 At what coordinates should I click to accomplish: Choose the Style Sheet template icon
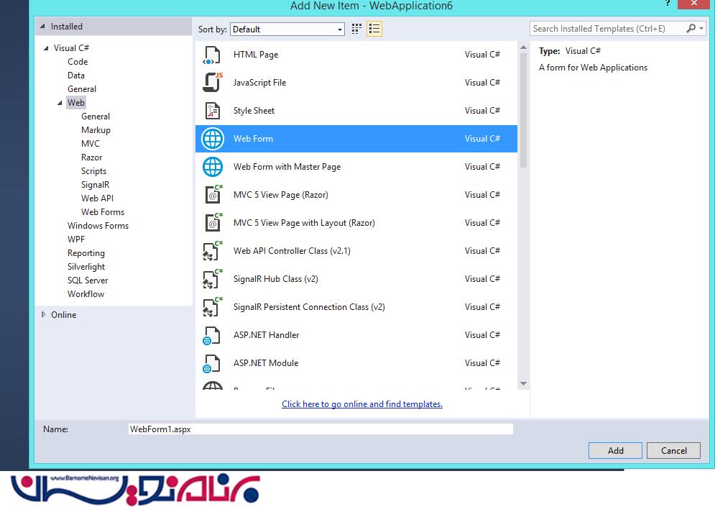click(x=212, y=111)
